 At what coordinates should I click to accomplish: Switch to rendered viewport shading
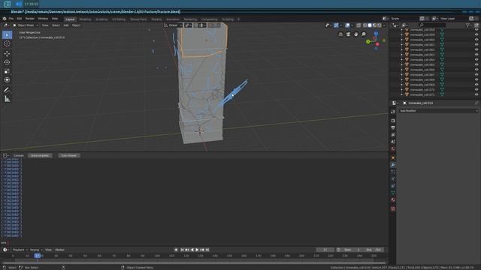(x=380, y=25)
